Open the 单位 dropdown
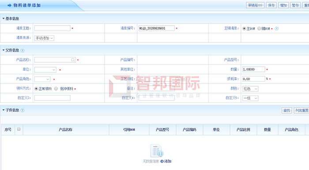The width and height of the screenshot is (309, 170). (45, 70)
